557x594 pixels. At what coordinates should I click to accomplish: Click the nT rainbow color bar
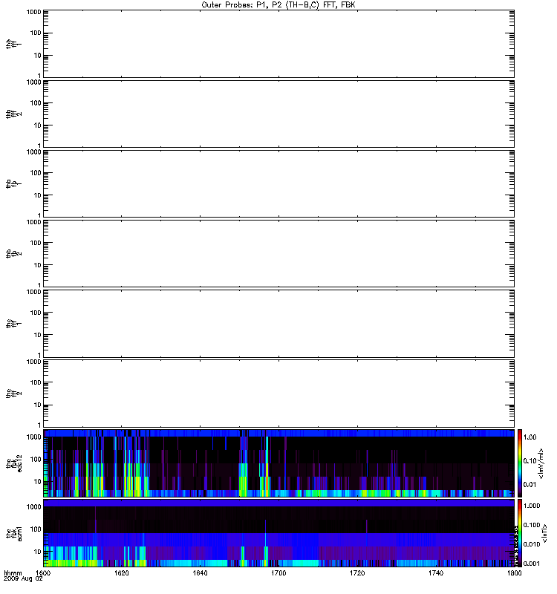pos(520,533)
